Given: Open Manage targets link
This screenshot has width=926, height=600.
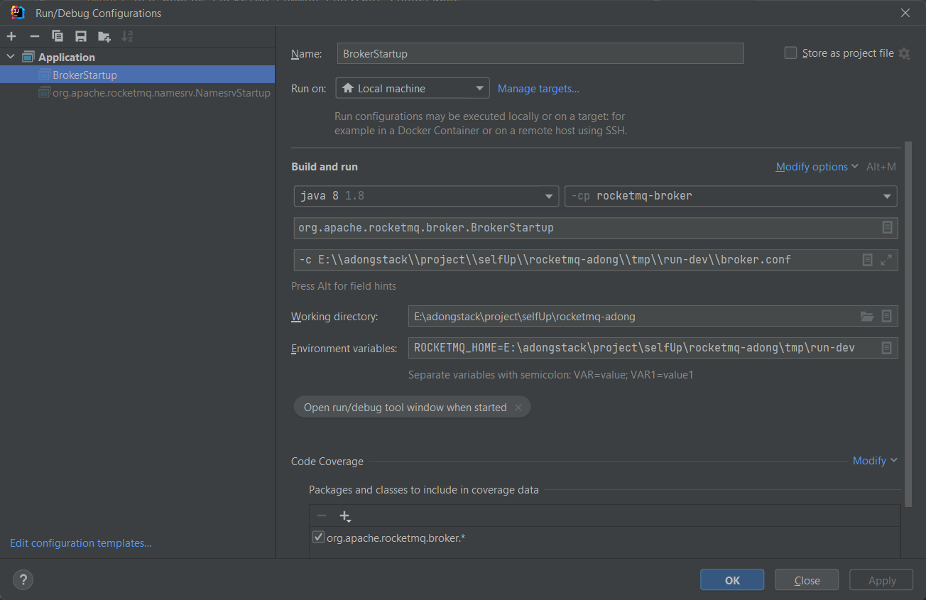Looking at the screenshot, I should [538, 88].
